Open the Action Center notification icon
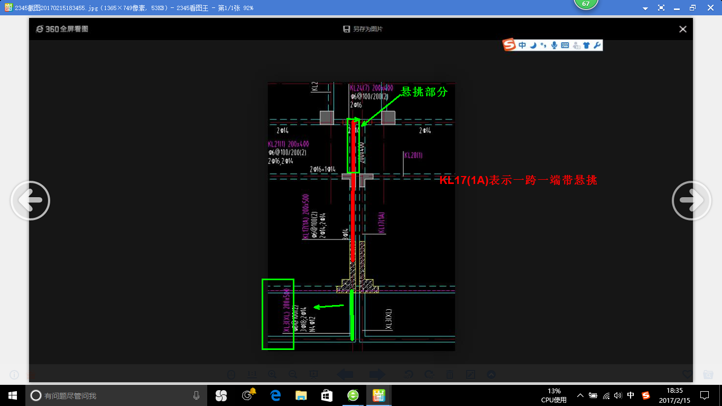Image resolution: width=722 pixels, height=406 pixels. click(x=705, y=395)
